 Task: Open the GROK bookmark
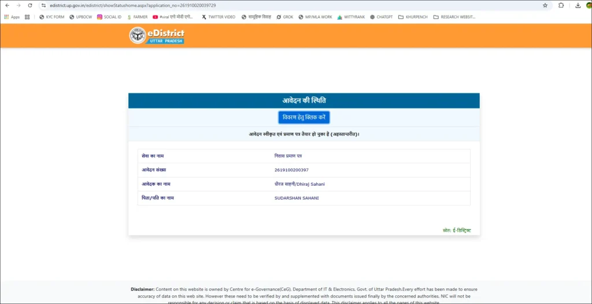click(x=284, y=17)
